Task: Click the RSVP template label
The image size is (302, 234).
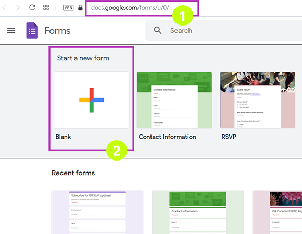Action: click(229, 137)
